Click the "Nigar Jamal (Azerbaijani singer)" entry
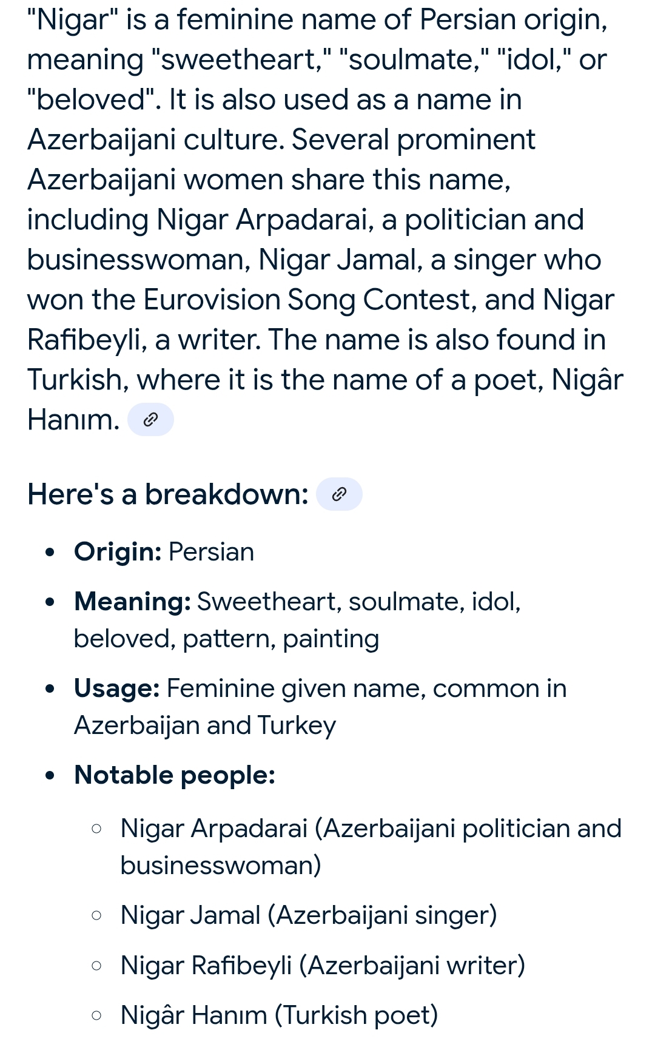Screen dimensions: 655x1050 (x=309, y=915)
